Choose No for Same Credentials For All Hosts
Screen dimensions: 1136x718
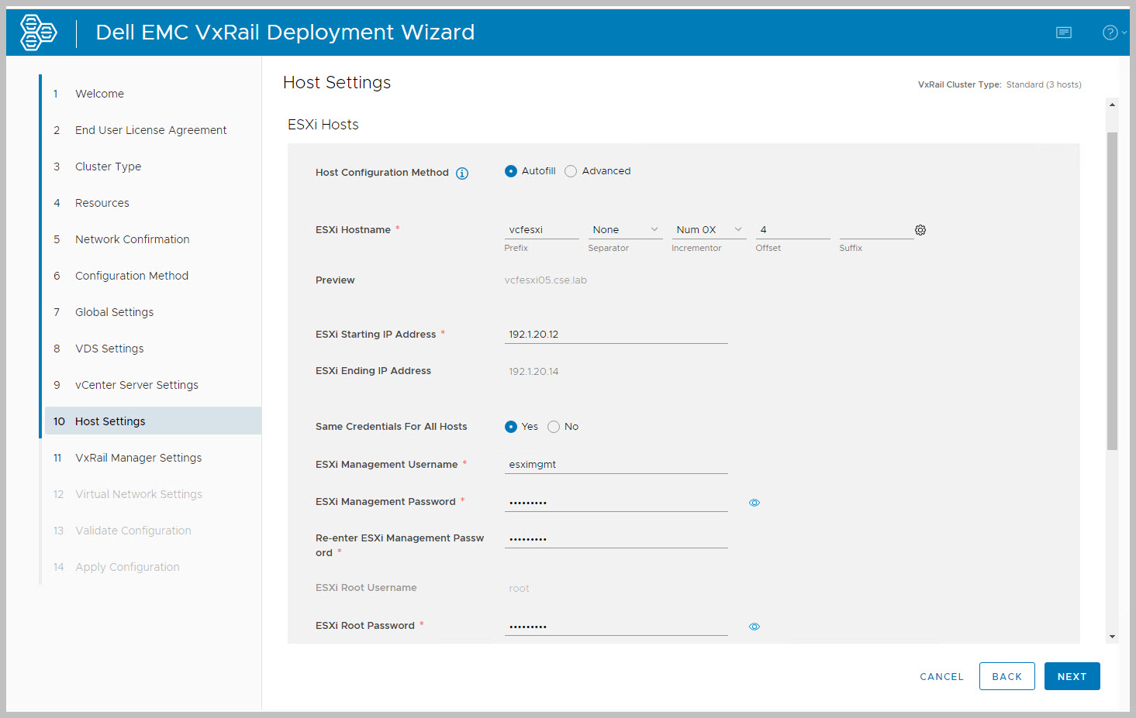[x=554, y=427]
